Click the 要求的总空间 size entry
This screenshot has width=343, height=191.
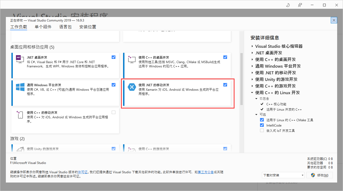320,167
